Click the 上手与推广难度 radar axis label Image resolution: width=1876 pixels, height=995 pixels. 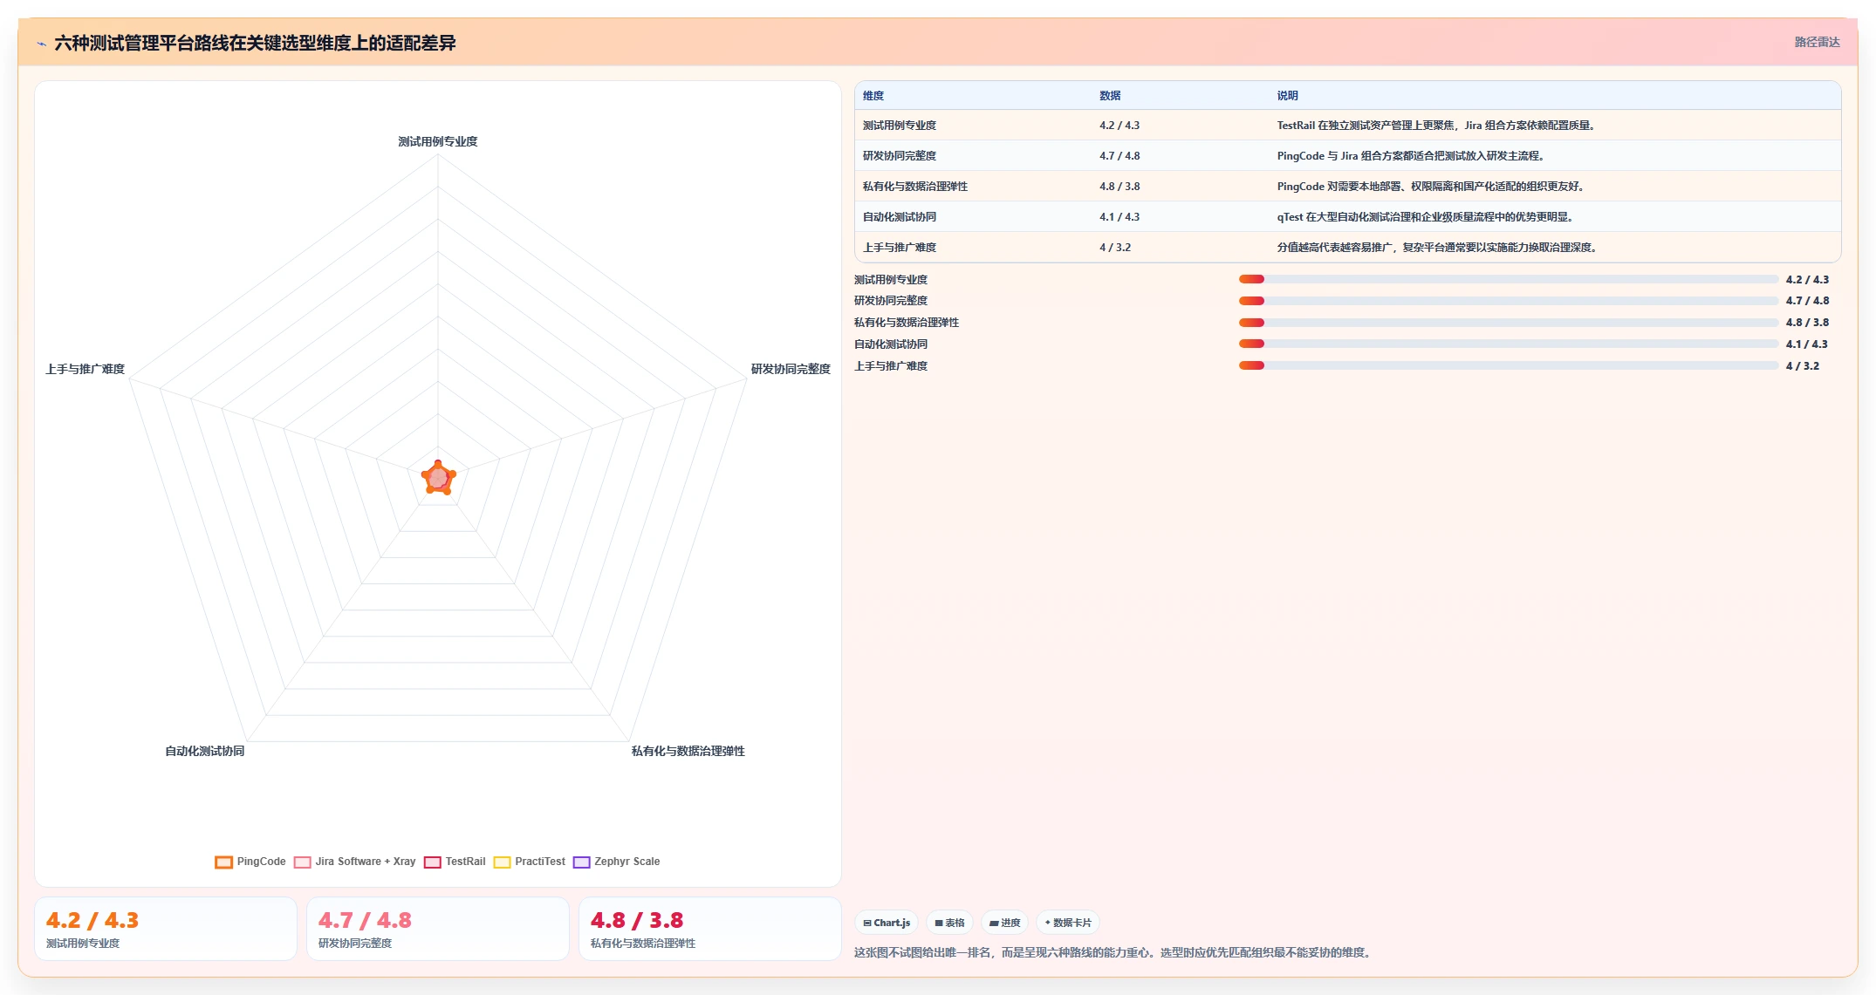point(86,369)
